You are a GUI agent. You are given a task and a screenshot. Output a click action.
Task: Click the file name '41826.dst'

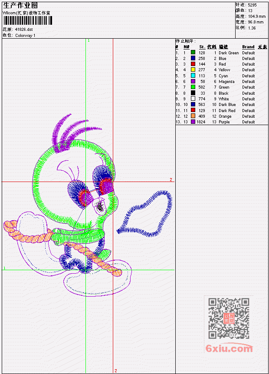click(x=24, y=30)
